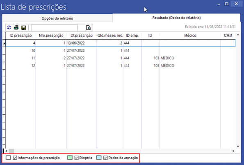Click the refresh report icon
The image size is (244, 165).
[9, 28]
